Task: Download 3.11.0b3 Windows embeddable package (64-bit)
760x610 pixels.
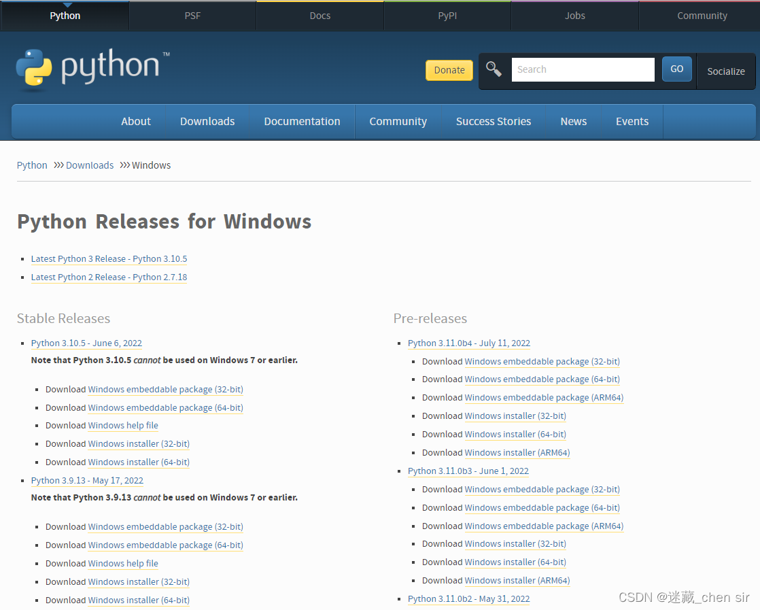Action: 542,508
